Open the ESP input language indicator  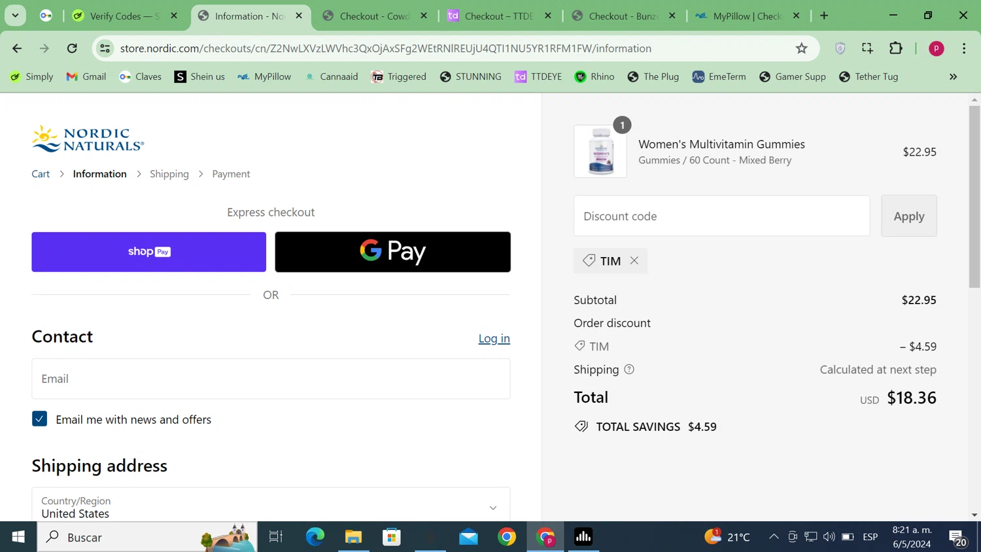point(870,537)
